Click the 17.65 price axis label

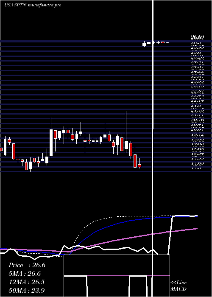(x=198, y=163)
